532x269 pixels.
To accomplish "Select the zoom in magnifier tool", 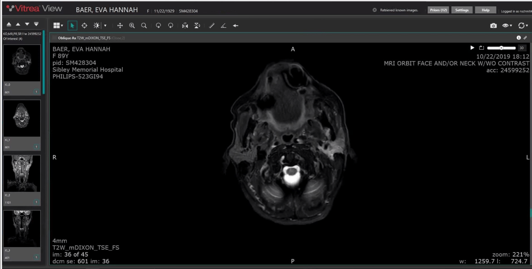I will coord(132,25).
